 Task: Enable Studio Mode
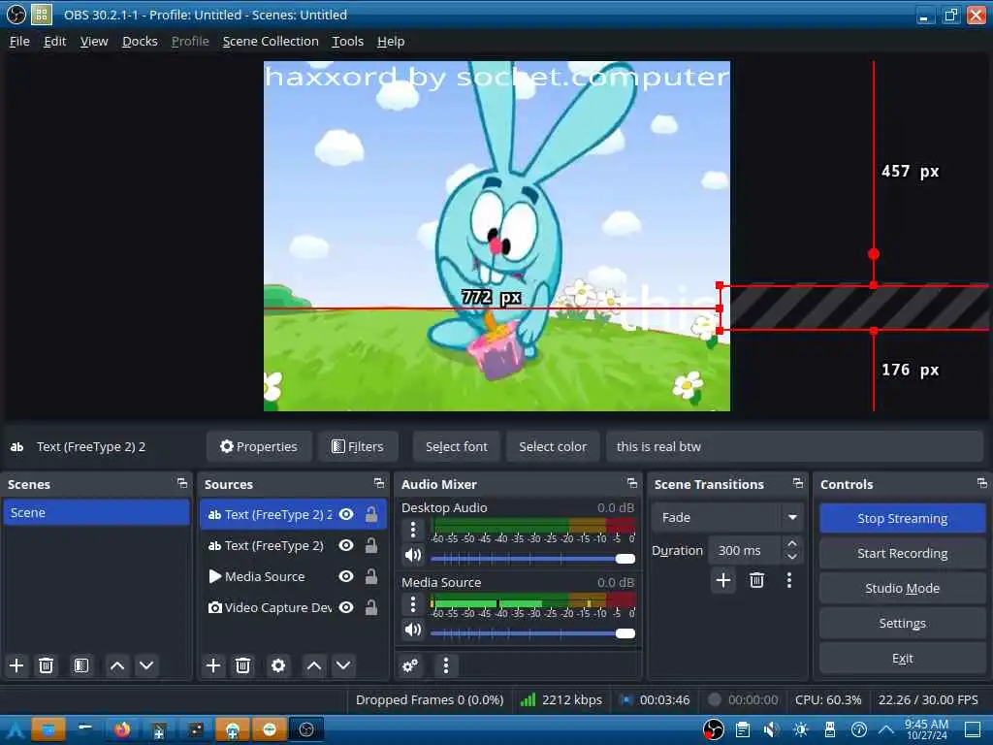point(903,588)
